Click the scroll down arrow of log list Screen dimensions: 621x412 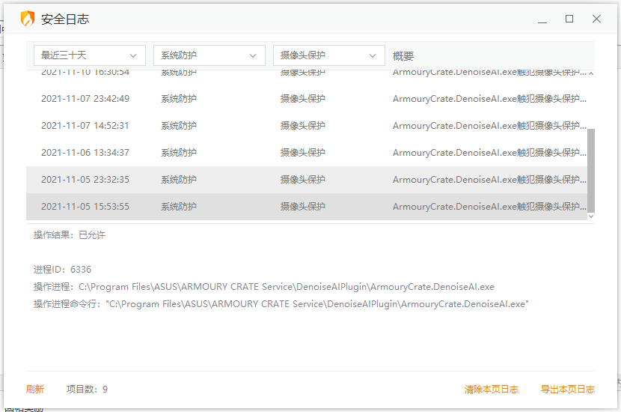(x=591, y=216)
